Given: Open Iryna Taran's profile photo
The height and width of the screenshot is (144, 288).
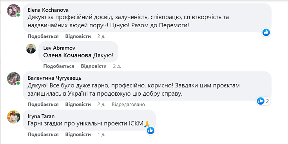Looking at the screenshot, I should [x=14, y=117].
